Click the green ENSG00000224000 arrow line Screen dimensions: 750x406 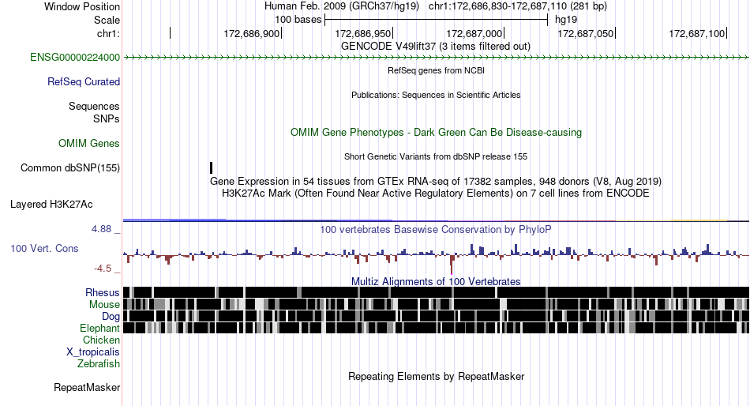click(x=436, y=58)
